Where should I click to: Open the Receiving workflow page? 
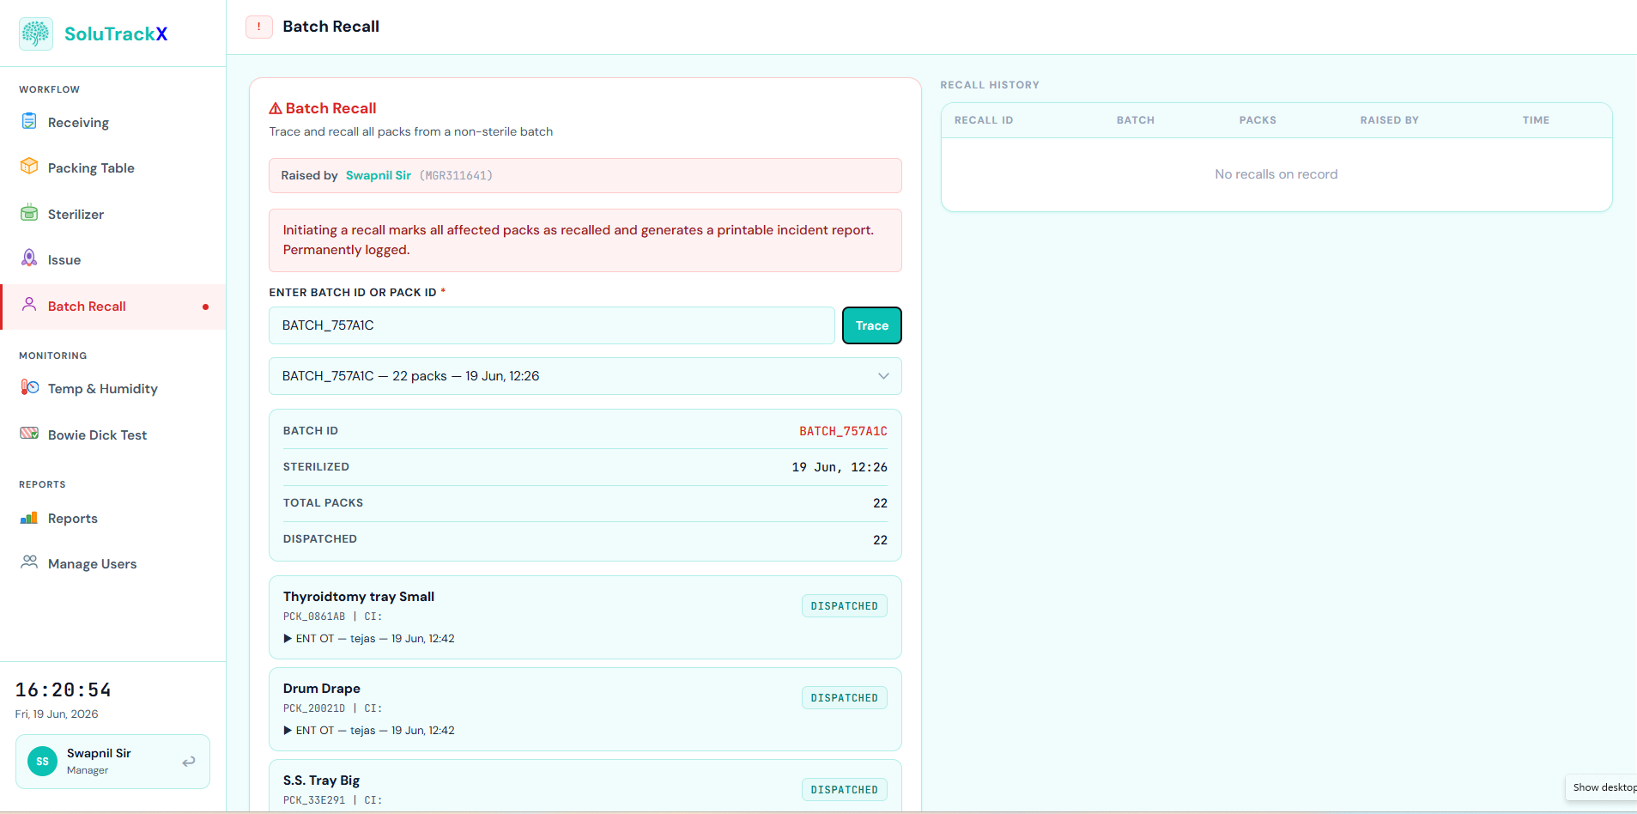tap(113, 123)
